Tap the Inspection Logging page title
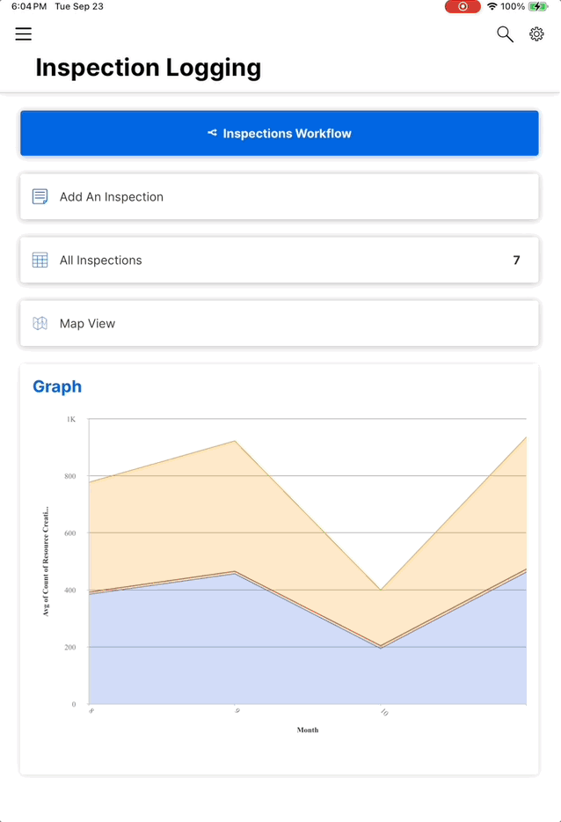This screenshot has width=561, height=822. click(x=148, y=68)
